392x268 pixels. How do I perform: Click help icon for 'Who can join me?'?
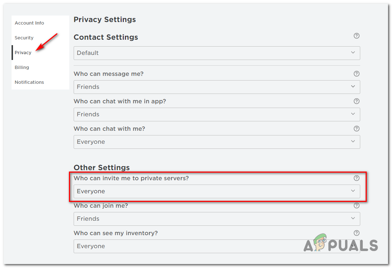pyautogui.click(x=357, y=206)
